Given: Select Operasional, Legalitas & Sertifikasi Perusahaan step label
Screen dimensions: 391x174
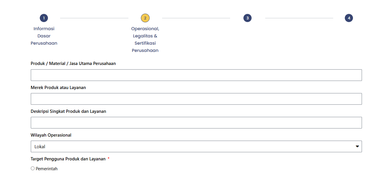Looking at the screenshot, I should 145,39.
